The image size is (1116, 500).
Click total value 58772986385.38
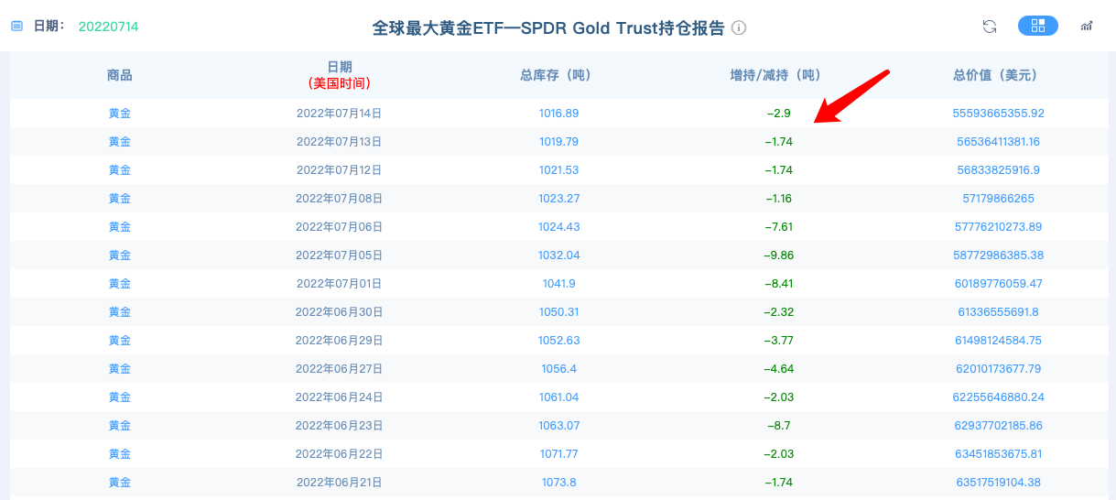tap(998, 255)
